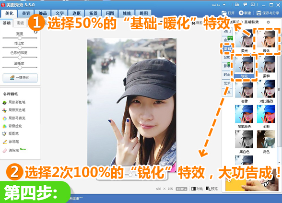Image resolution: width=282 pixels, height=203 pixels.
Task: Collapse the 基础特效 panel arrow
Action: tap(268, 22)
